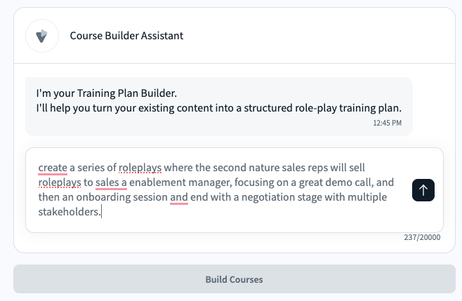Click the Course Builder Assistant title
Image resolution: width=462 pixels, height=301 pixels.
126,35
